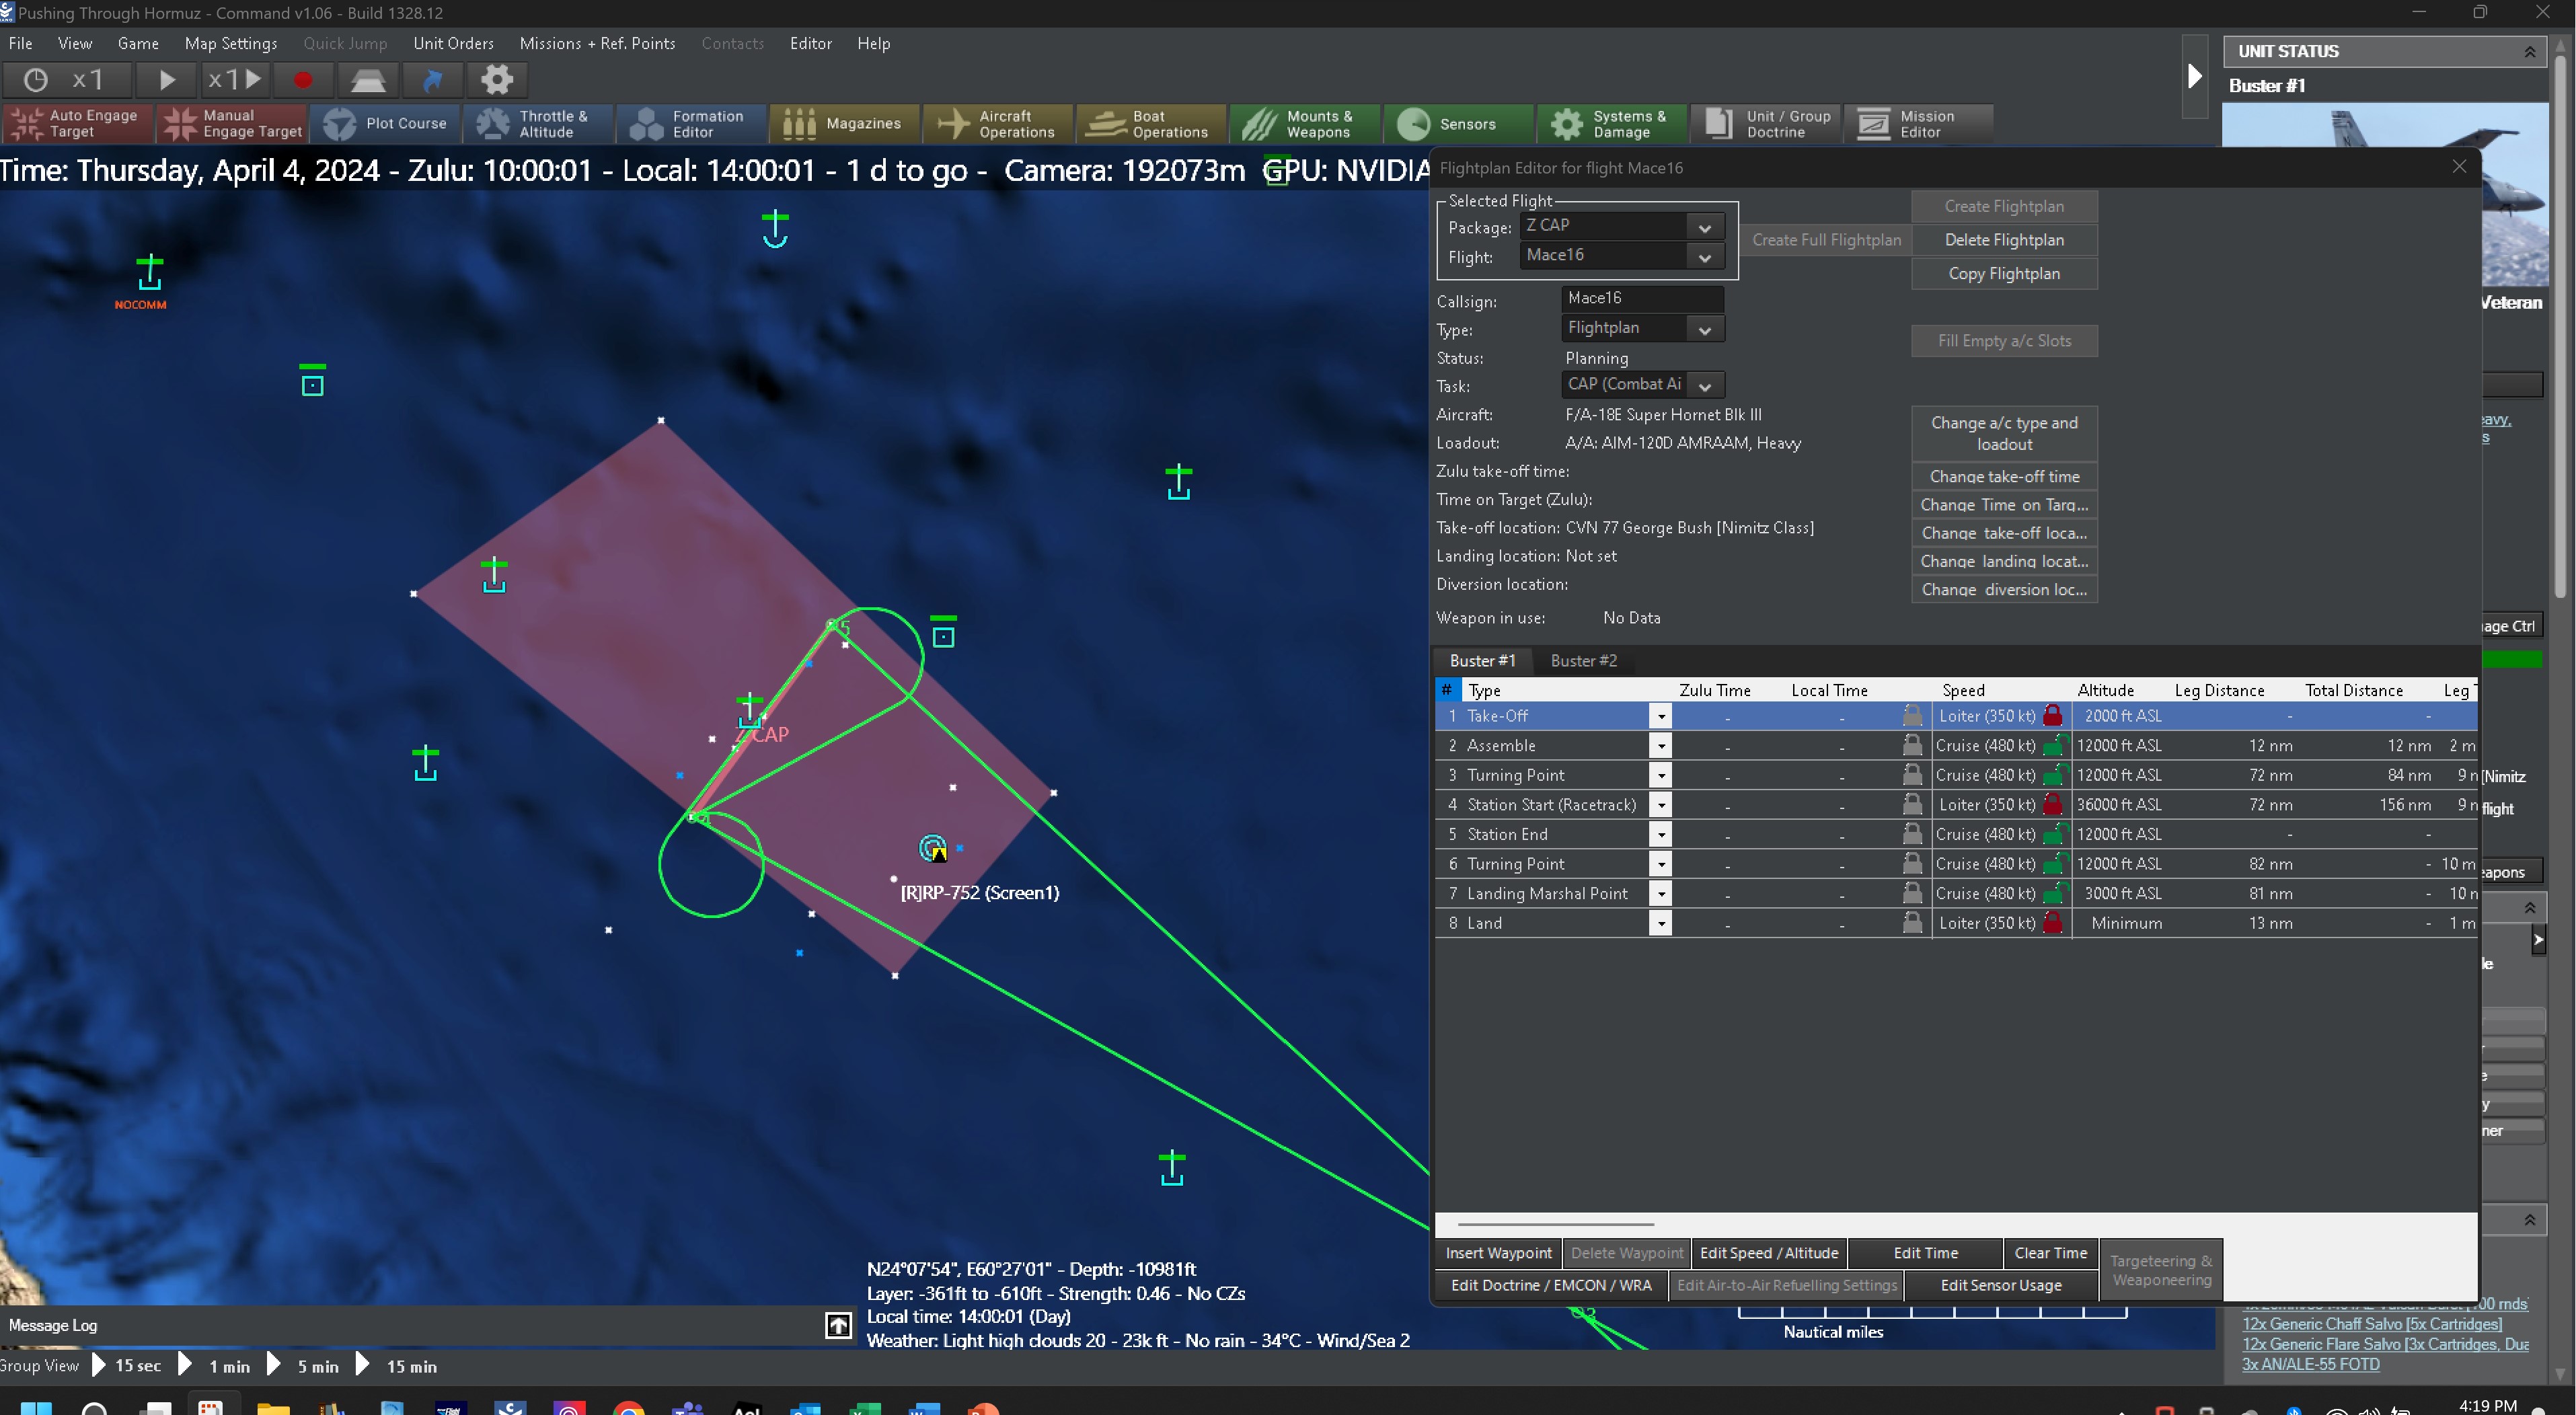
Task: Open the Assemble waypoint type dropdown
Action: coord(1661,746)
